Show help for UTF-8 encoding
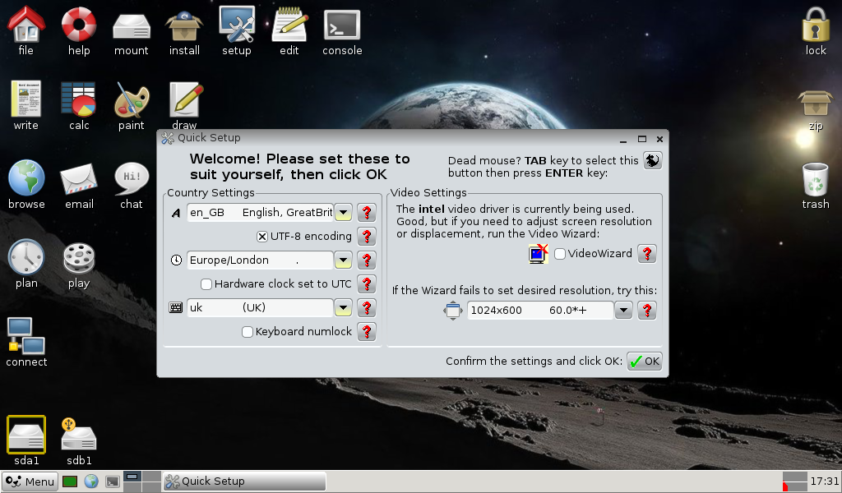This screenshot has height=493, width=842. click(367, 236)
